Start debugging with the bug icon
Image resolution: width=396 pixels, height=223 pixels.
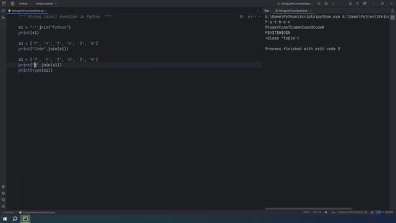pos(326,4)
